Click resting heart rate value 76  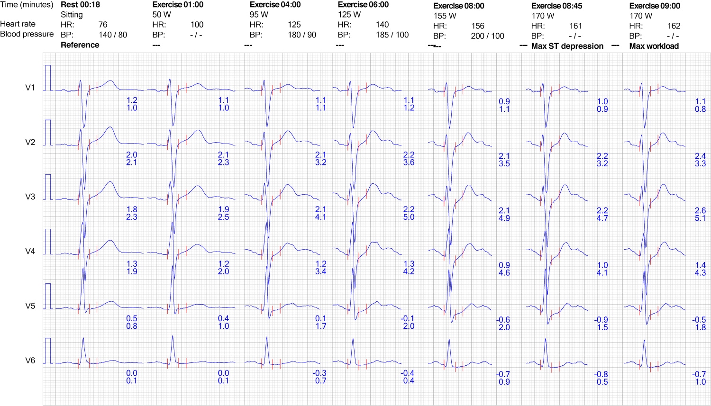click(x=103, y=25)
